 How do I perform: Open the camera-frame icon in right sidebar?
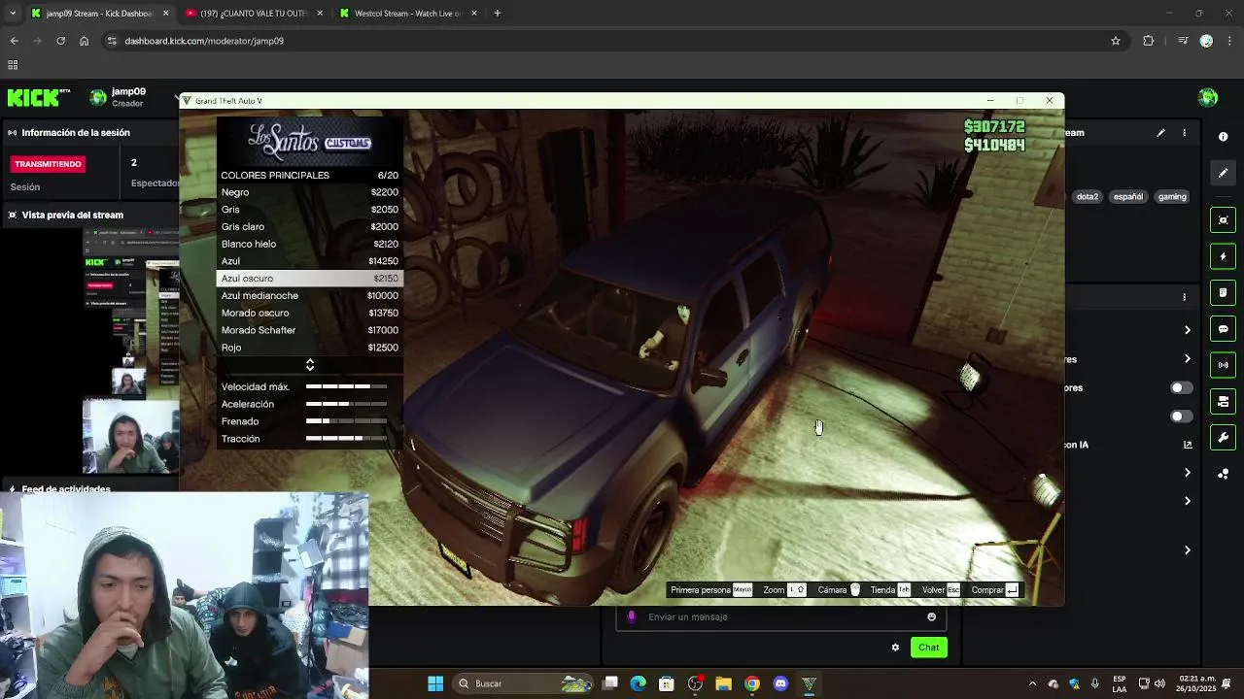tap(1223, 220)
